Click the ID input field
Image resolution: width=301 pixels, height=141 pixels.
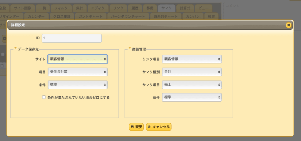pos(72,38)
